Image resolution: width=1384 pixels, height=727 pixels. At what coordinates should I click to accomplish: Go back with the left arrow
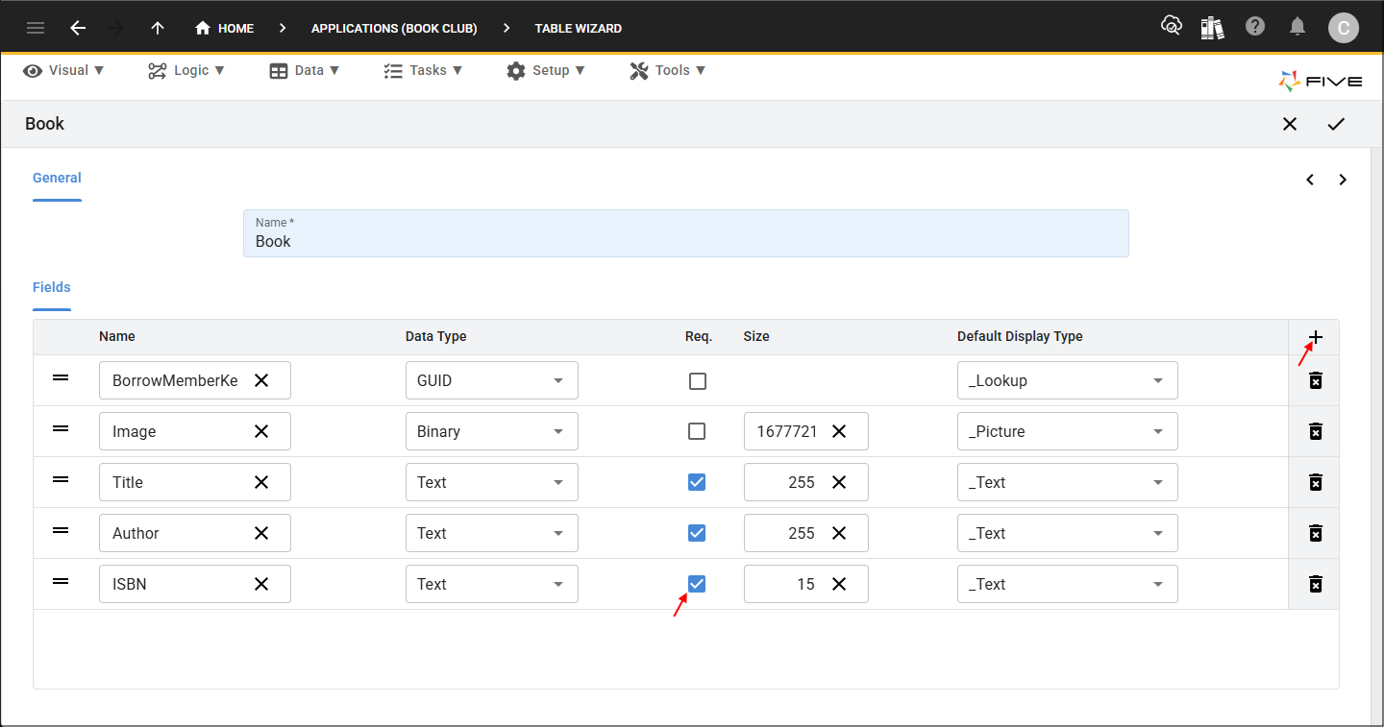tap(78, 28)
